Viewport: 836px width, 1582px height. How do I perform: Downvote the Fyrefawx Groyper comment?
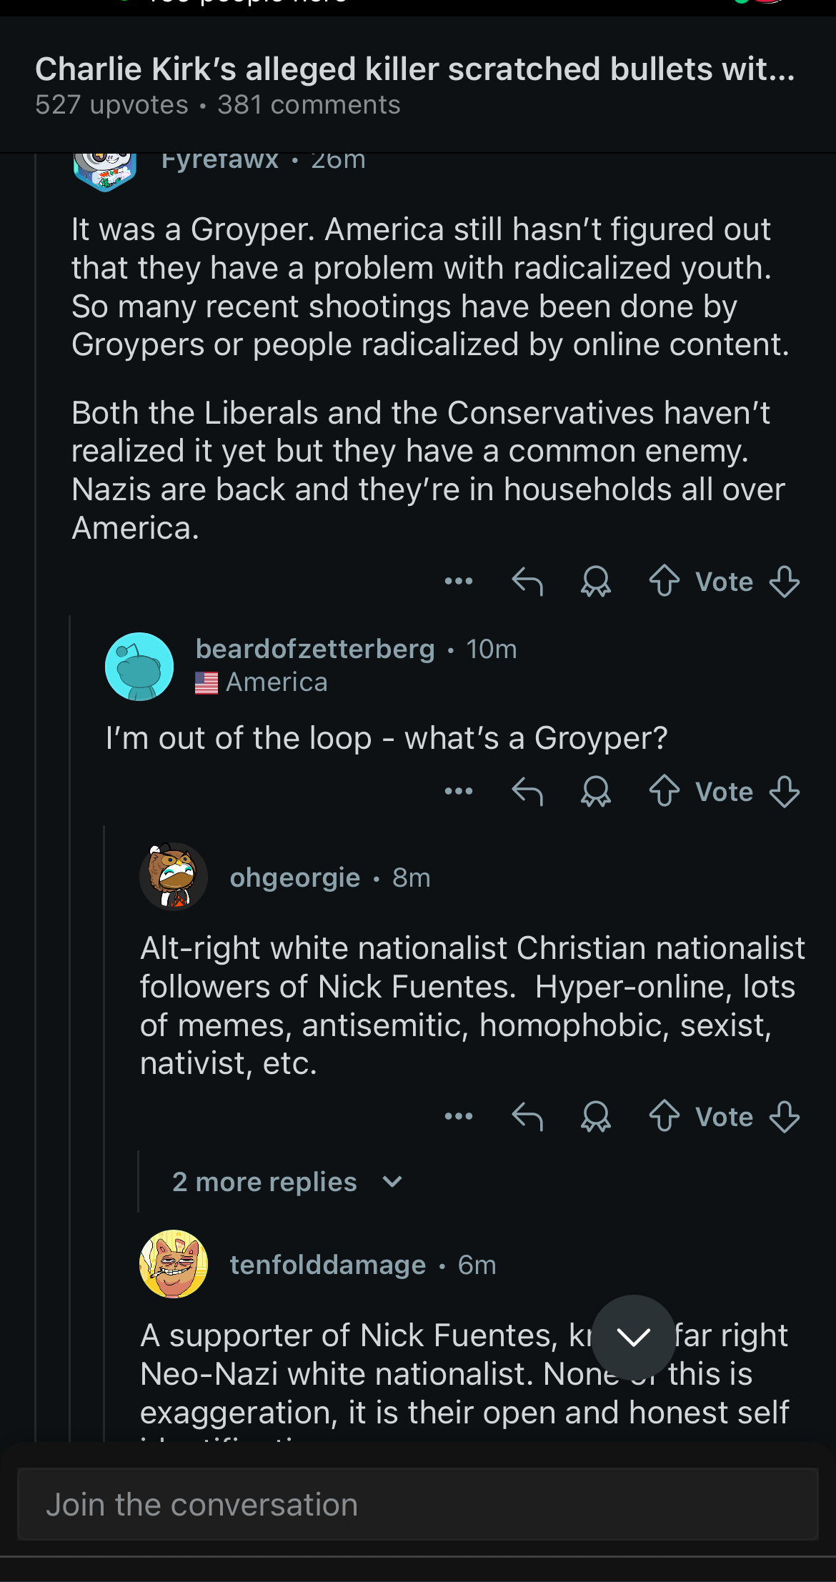click(784, 581)
